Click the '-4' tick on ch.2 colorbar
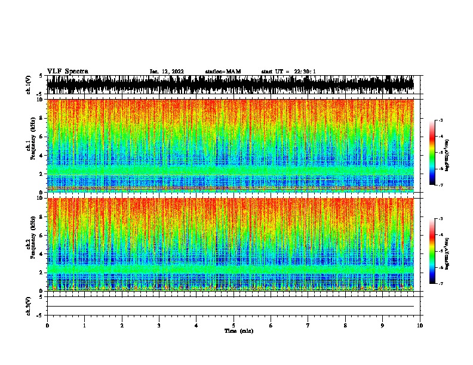This screenshot has height=365, width=473. [441, 235]
